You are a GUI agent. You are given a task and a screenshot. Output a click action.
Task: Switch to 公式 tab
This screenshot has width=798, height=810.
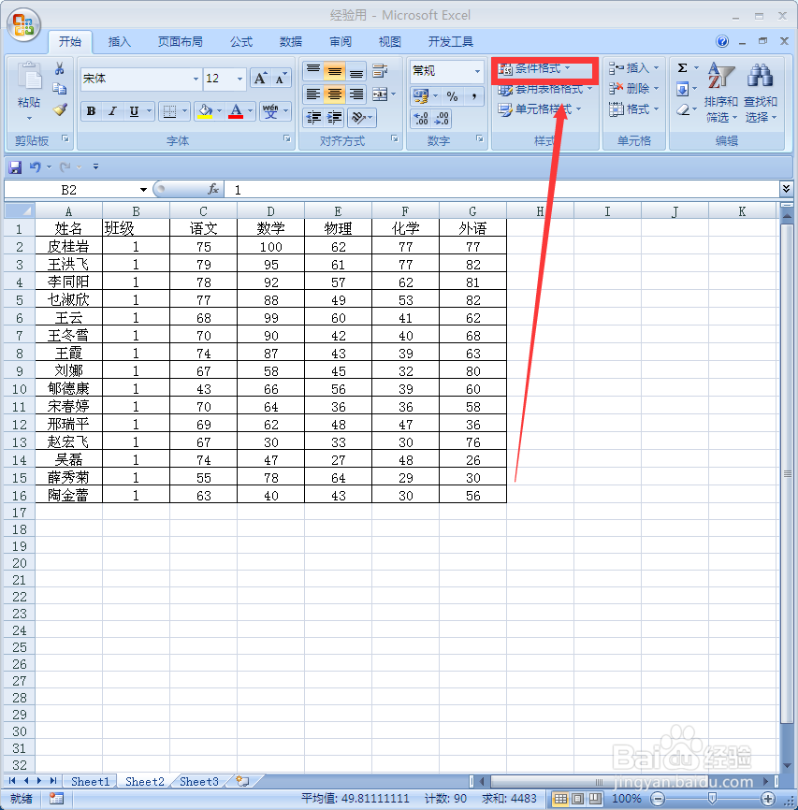point(240,42)
